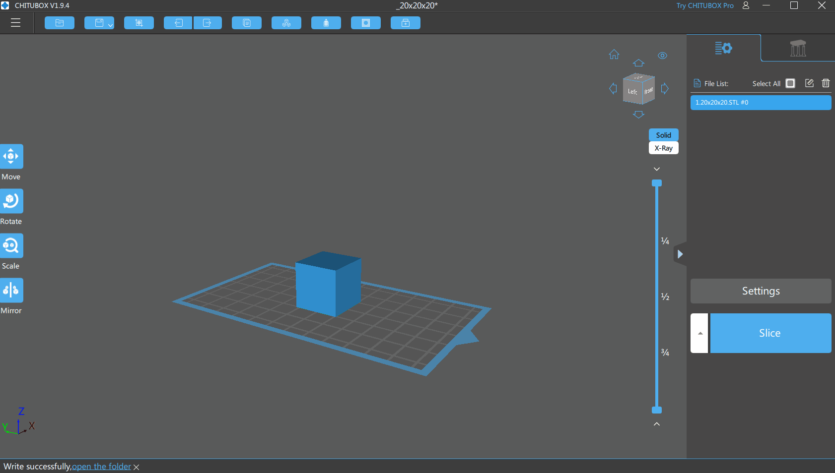Activate the Scale tool
The image size is (835, 473).
tap(11, 246)
